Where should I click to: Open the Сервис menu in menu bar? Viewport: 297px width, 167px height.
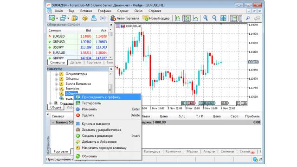(123, 11)
